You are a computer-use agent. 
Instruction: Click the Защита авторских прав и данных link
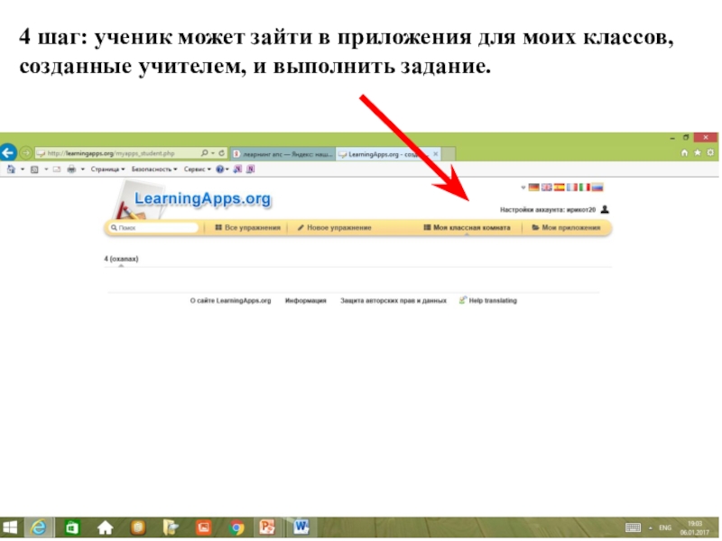(x=393, y=301)
